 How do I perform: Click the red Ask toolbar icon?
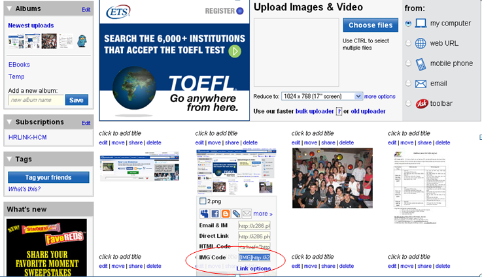tap(422, 104)
